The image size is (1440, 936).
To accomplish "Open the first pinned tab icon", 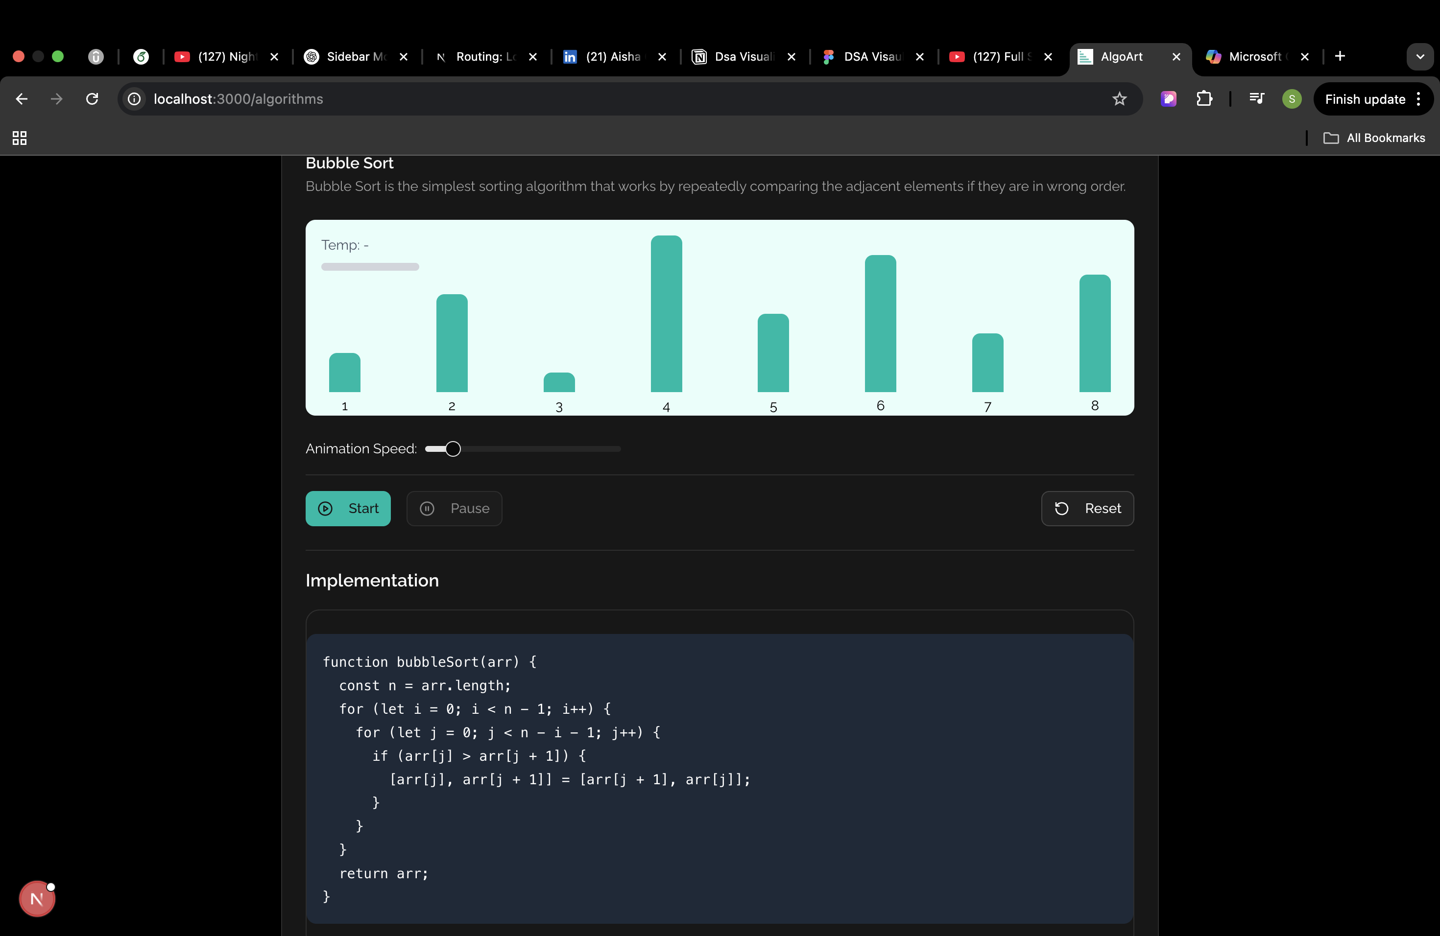I will tap(96, 56).
